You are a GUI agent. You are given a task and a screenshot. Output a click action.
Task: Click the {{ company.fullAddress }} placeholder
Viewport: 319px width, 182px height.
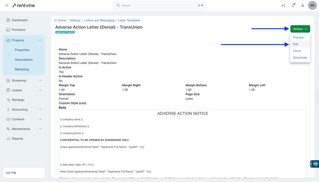(x=75, y=126)
